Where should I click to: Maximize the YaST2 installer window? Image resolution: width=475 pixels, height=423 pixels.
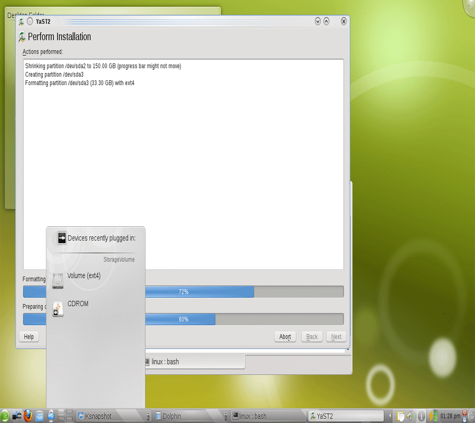[x=326, y=21]
